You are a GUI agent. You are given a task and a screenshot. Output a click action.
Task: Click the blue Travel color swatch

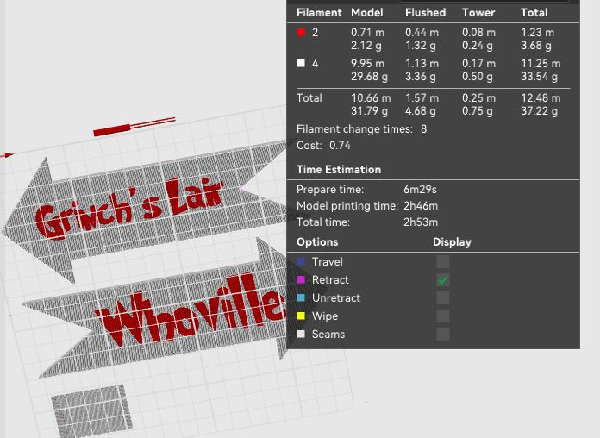301,262
